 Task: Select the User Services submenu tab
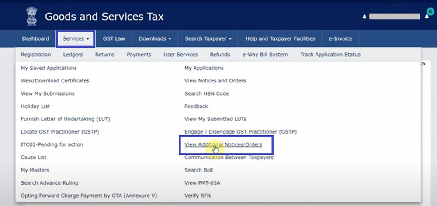coord(180,55)
